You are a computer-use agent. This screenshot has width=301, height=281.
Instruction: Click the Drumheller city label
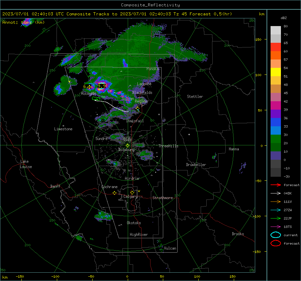[196, 165]
